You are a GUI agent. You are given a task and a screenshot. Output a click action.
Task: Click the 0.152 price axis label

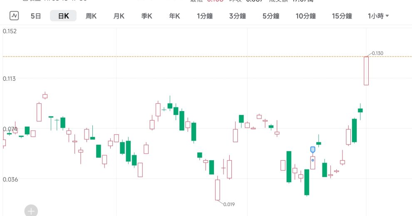10,31
